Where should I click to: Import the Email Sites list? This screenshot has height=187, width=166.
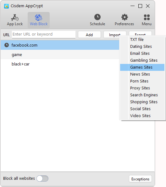click(142, 53)
